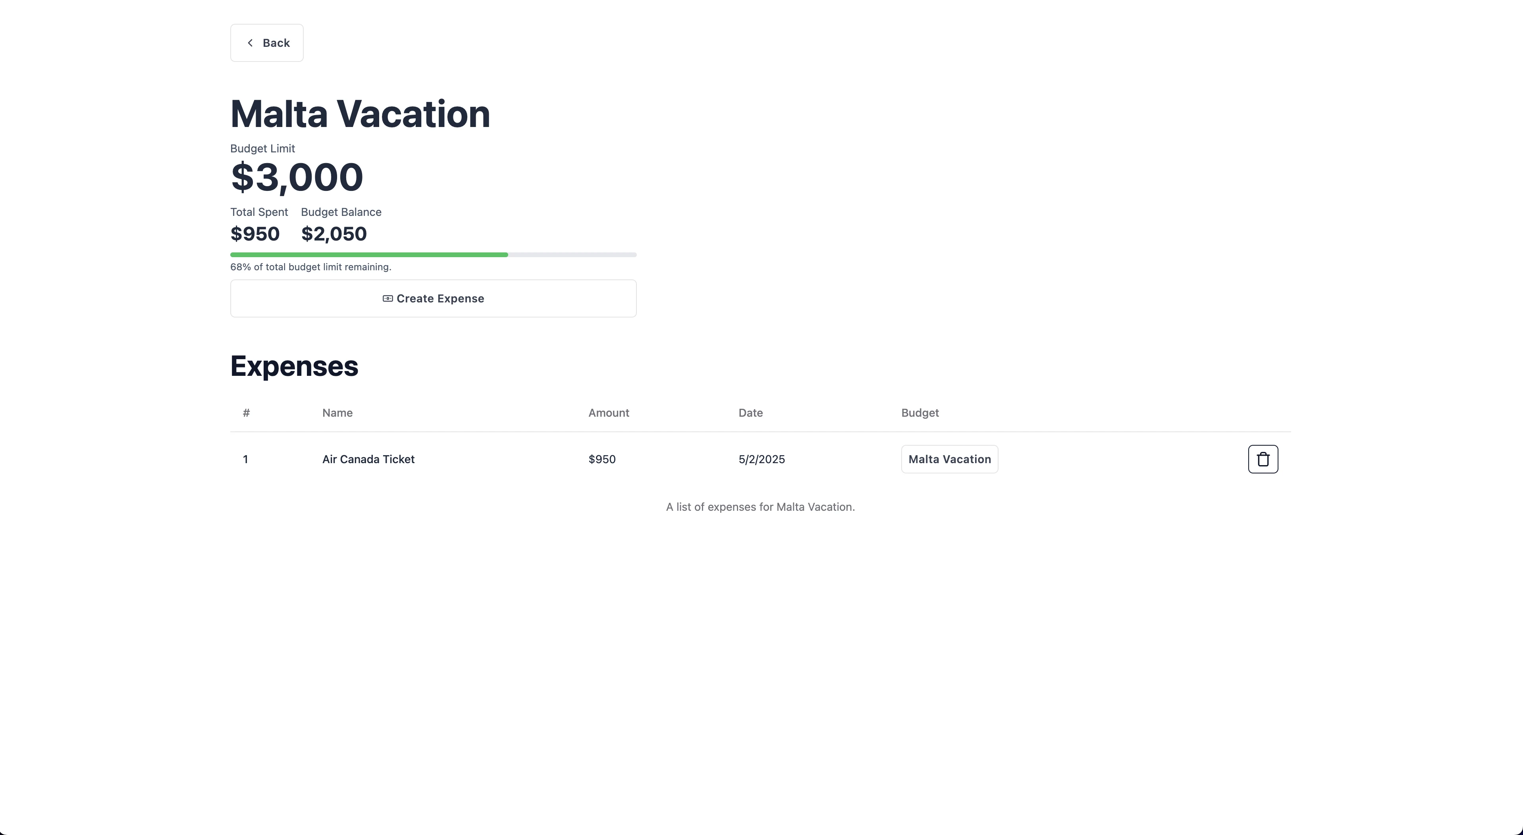Click the Total Spent value of $950

pos(254,233)
